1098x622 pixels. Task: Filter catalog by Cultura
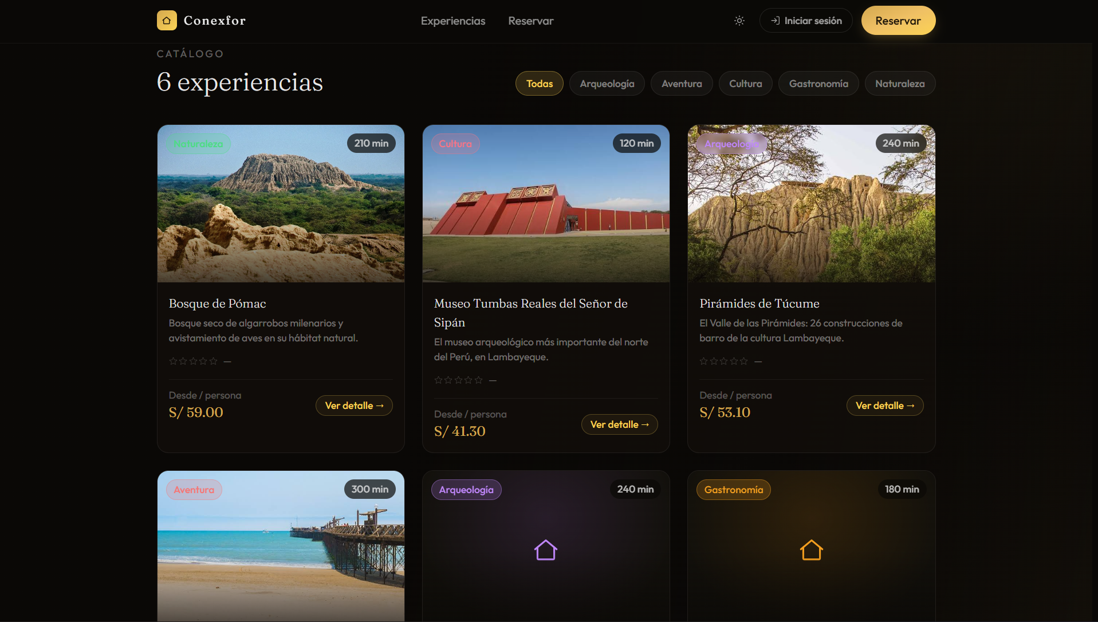tap(745, 84)
